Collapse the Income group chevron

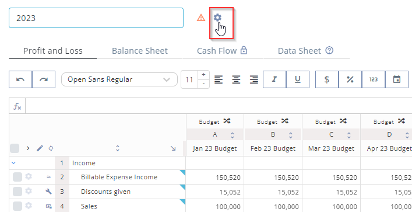(x=13, y=163)
